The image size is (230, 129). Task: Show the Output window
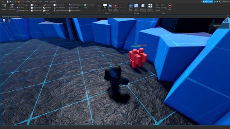pos(34,5)
